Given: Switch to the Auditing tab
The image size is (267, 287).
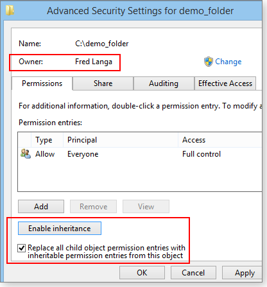Looking at the screenshot, I should pyautogui.click(x=164, y=83).
